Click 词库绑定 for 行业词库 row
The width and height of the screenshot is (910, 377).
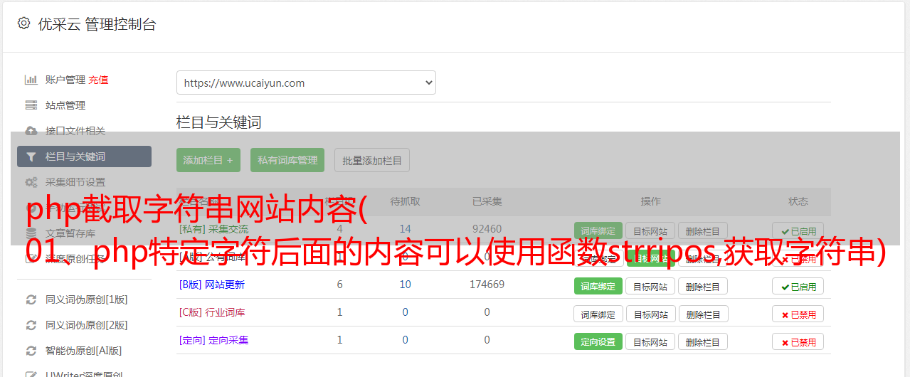tap(598, 314)
